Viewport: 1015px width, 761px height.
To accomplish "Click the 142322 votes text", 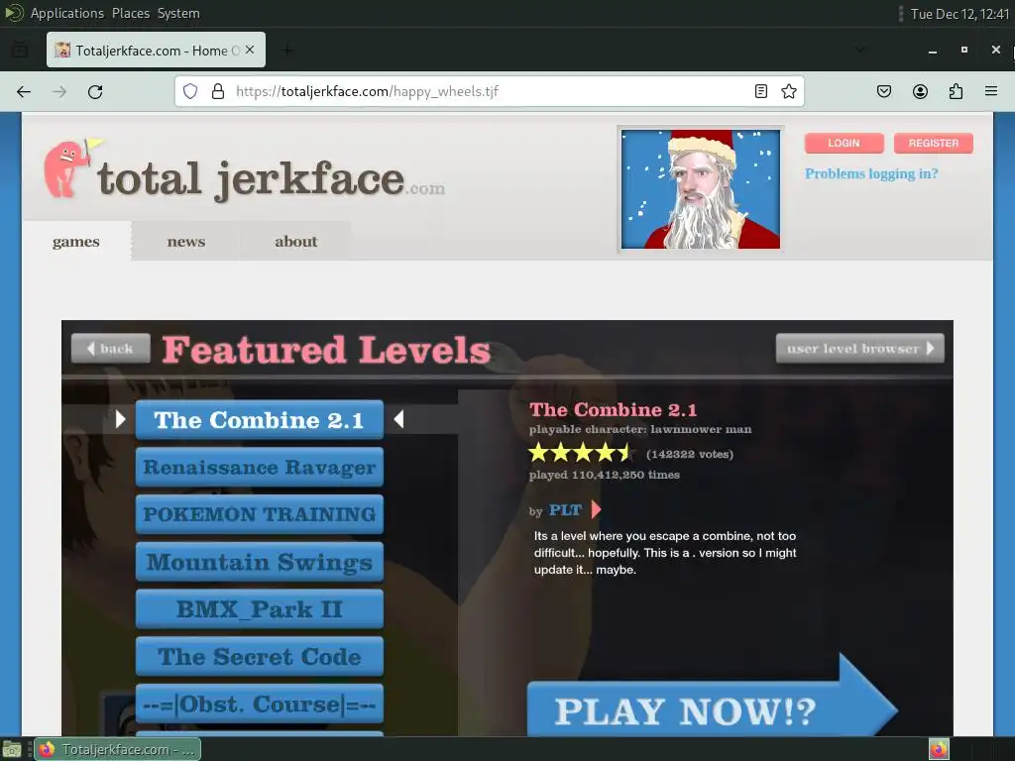I will [690, 454].
